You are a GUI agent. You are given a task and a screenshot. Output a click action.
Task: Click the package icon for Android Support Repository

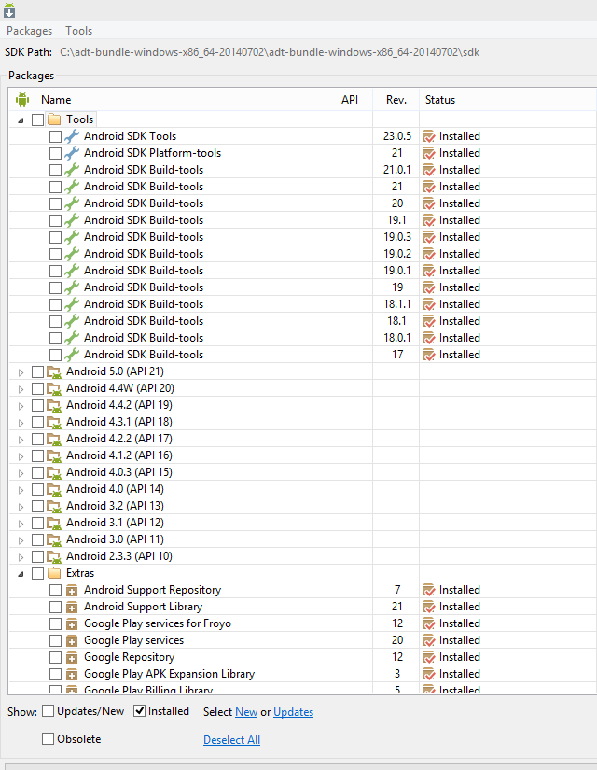(x=72, y=590)
